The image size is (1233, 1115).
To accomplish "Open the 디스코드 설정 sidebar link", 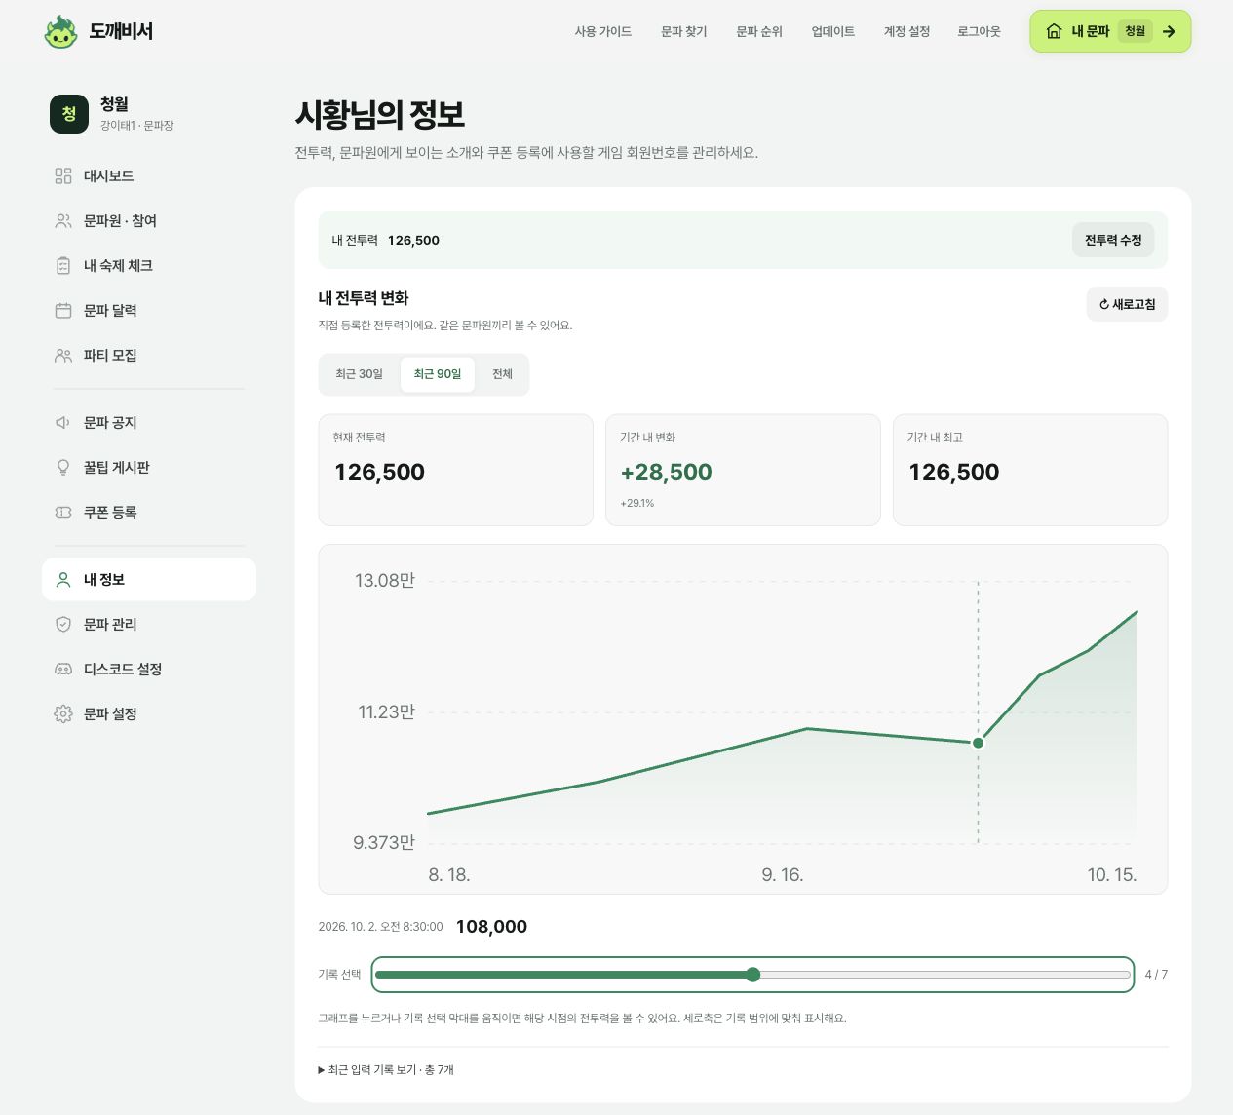I will point(149,669).
